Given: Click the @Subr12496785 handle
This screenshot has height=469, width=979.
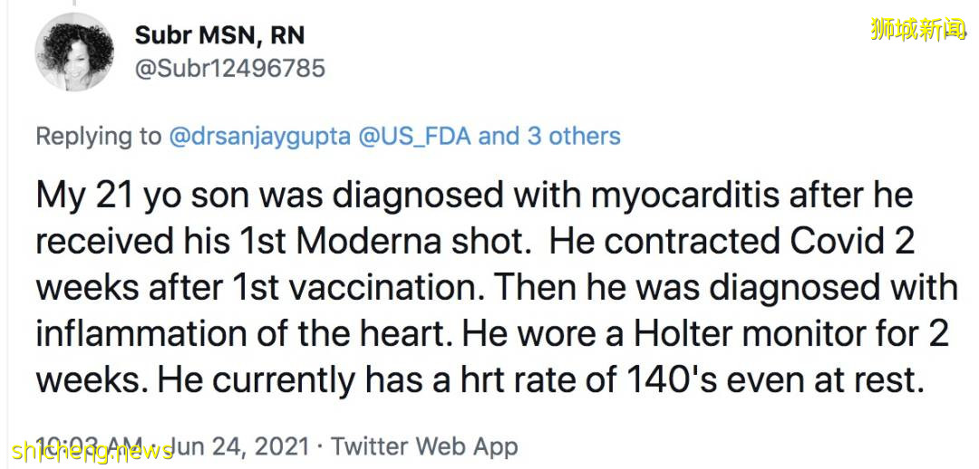Looking at the screenshot, I should [x=229, y=68].
